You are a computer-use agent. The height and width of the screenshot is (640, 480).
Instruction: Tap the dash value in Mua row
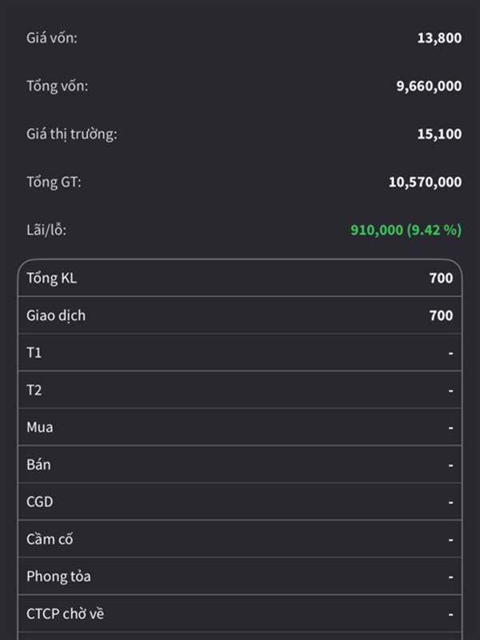pos(450,428)
